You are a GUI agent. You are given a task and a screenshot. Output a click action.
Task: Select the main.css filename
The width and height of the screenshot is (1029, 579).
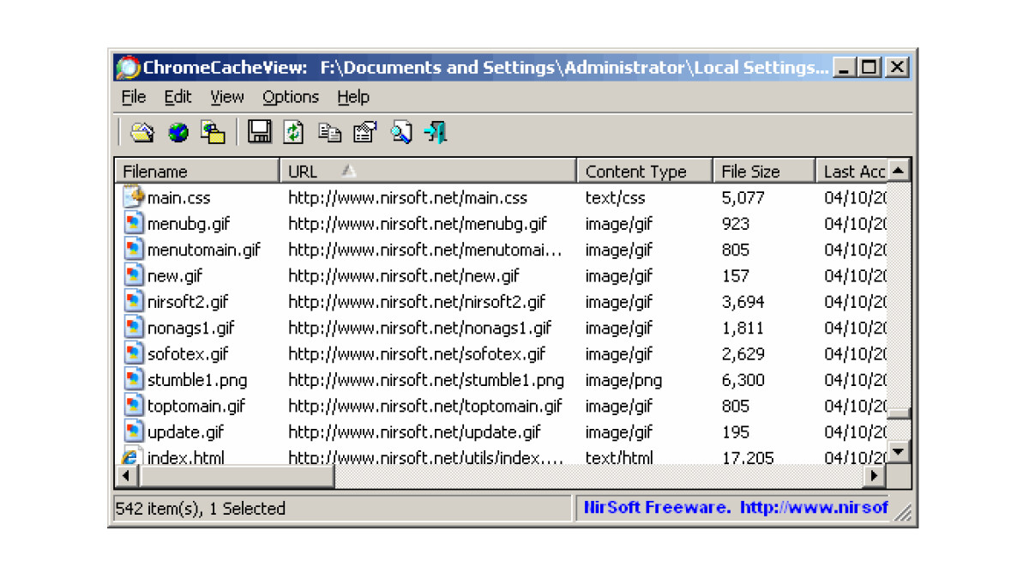(178, 197)
